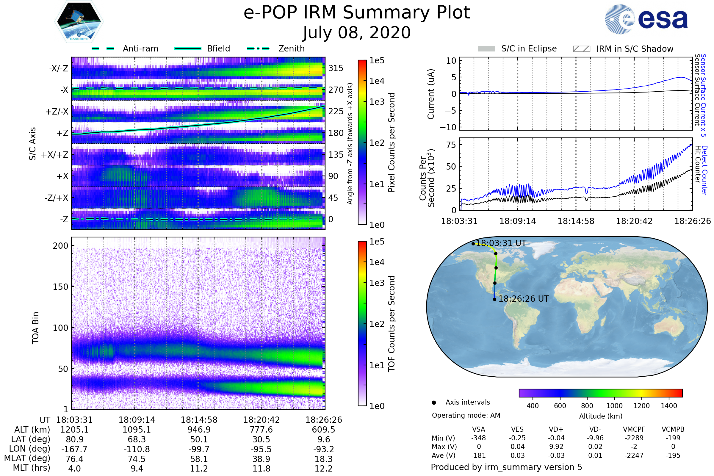
Task: Click the Axis intervals black dot marker
Action: [434, 403]
